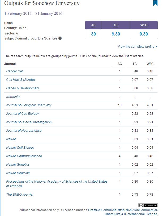163x216 pixels.
Task: Open Journal of Biological Chemistry articles
Action: click(x=29, y=105)
